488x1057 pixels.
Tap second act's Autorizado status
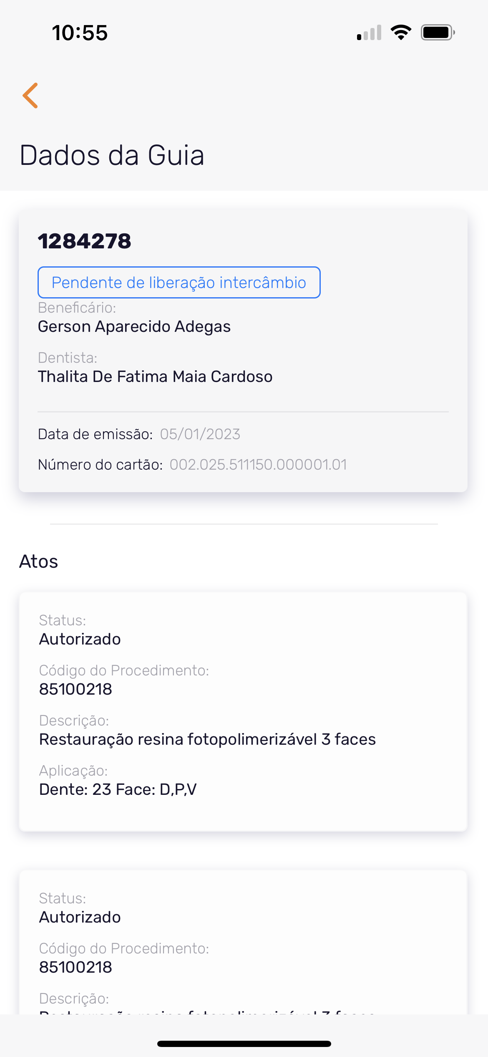click(x=80, y=917)
